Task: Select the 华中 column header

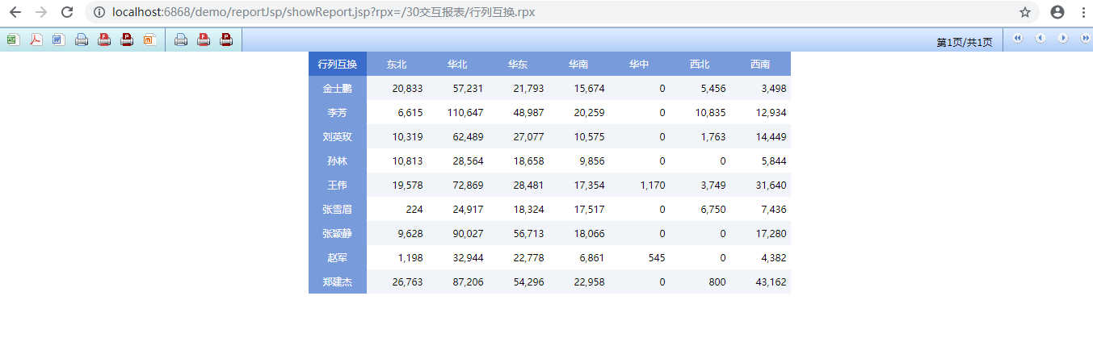Action: pos(639,64)
